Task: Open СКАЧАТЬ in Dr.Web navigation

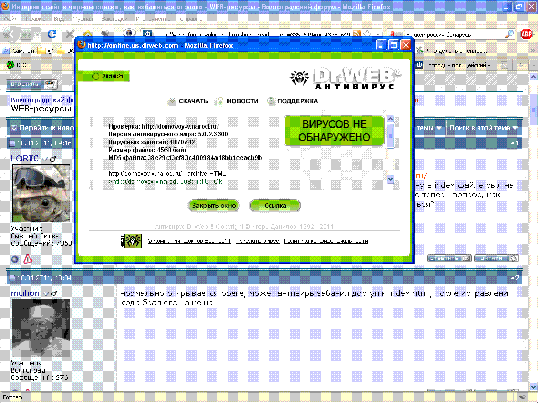Action: coord(189,101)
